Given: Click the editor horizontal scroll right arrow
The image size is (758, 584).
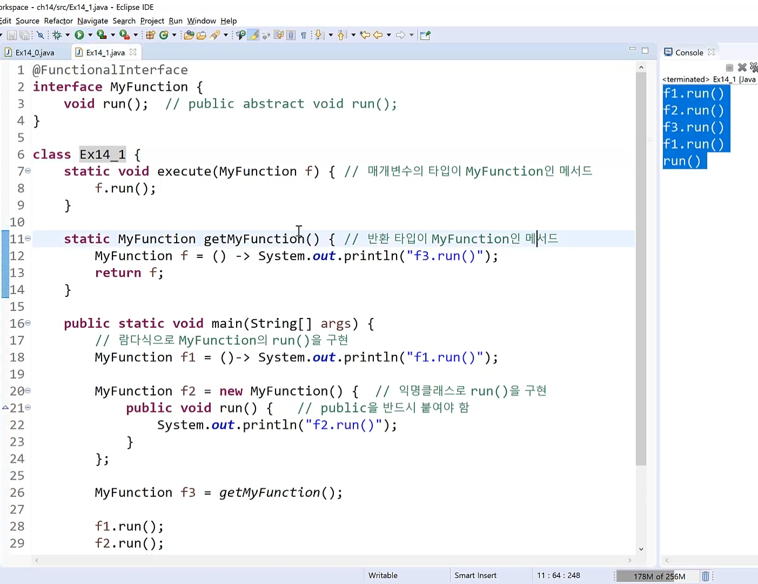Looking at the screenshot, I should 629,560.
